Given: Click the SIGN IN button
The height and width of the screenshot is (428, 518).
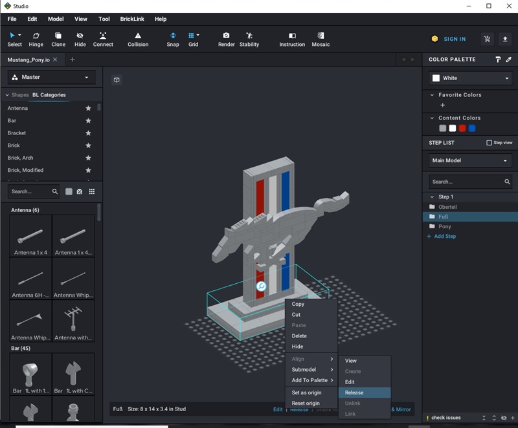Looking at the screenshot, I should [449, 39].
